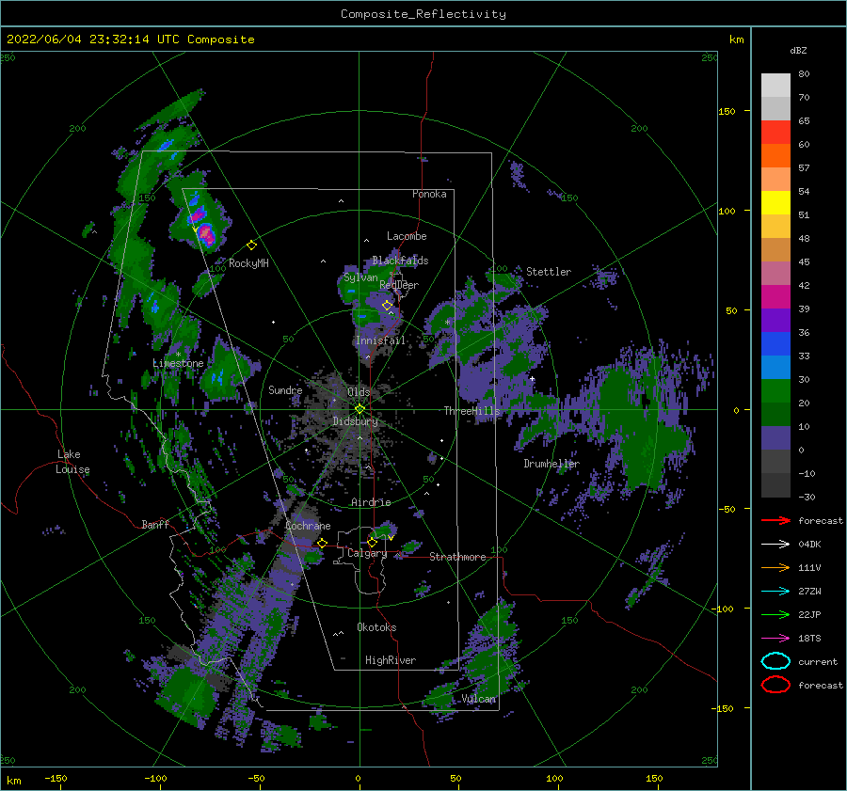Click the cyan 27ZW arrow icon

click(775, 592)
